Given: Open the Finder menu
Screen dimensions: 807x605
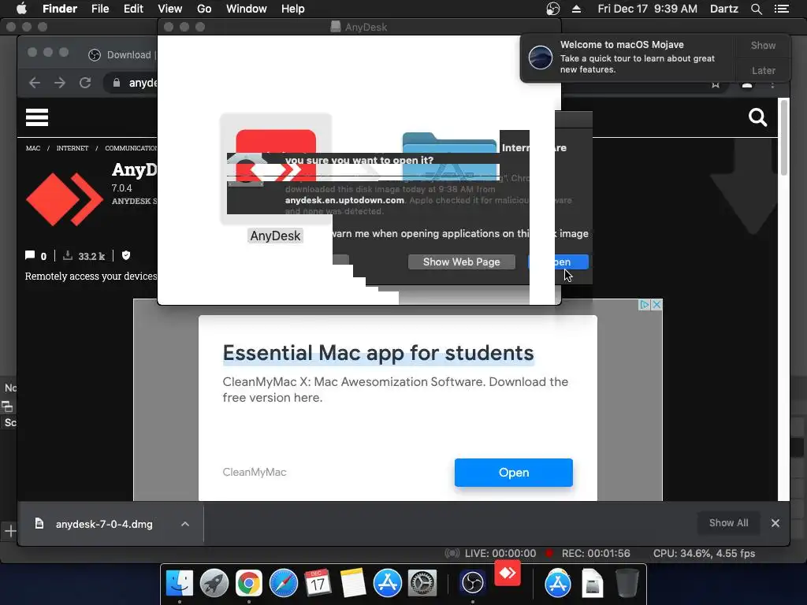Looking at the screenshot, I should coord(60,9).
